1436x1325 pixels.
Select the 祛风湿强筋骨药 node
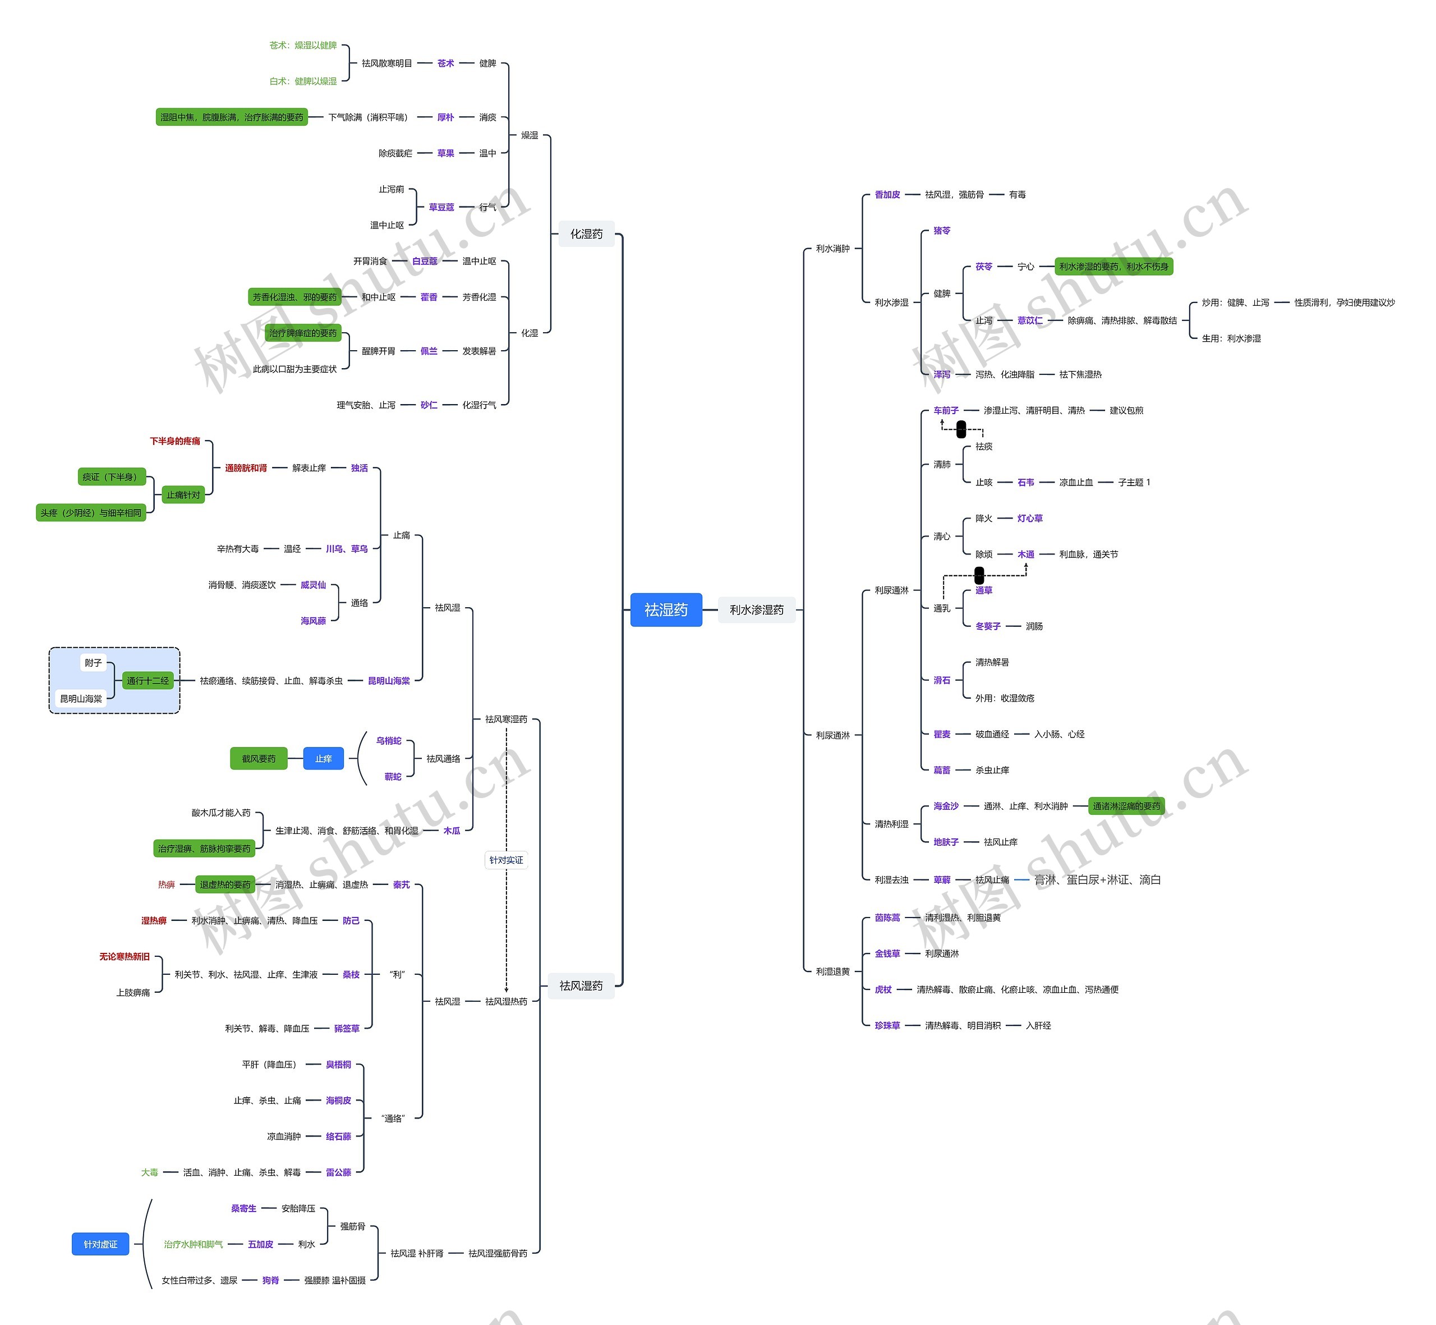(498, 1253)
